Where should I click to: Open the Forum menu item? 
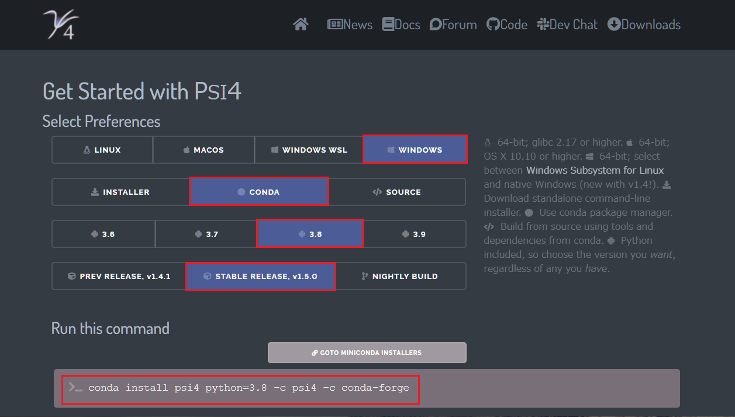tap(453, 24)
